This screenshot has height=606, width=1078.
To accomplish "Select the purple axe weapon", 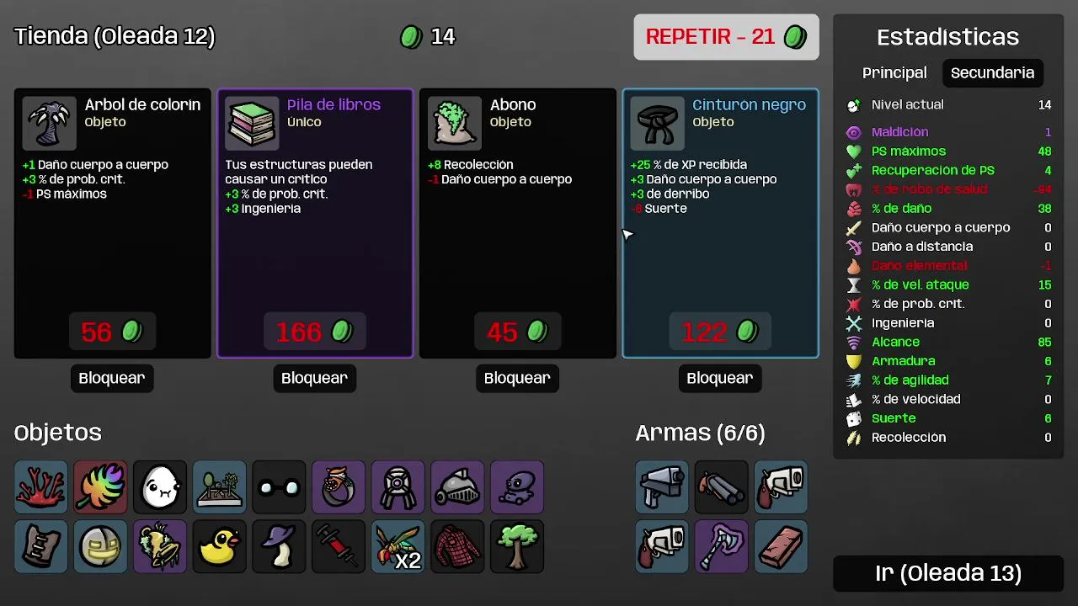I will coord(722,546).
